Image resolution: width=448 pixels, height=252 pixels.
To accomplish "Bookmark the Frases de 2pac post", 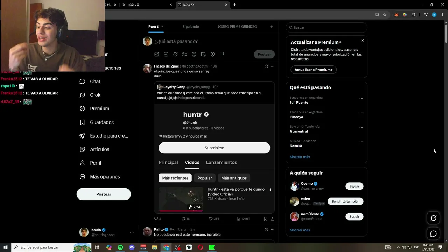I will click(265, 219).
